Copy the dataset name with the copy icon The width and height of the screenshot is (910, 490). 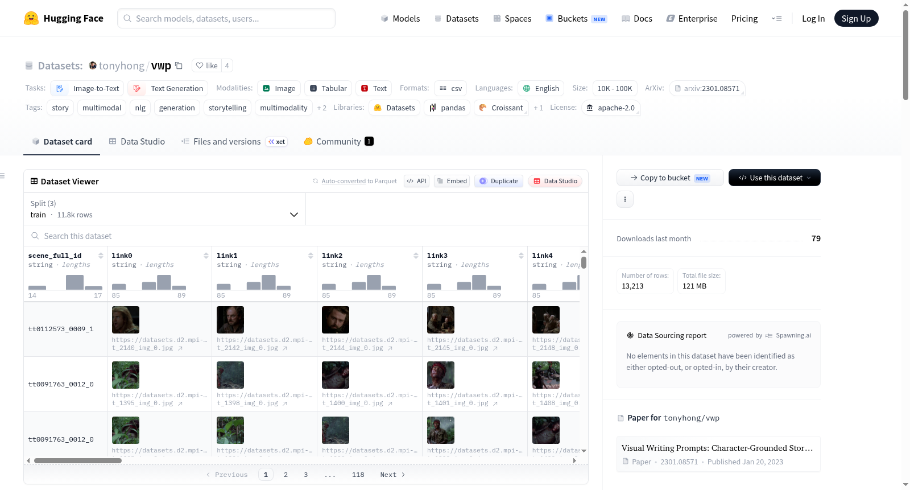tap(179, 65)
